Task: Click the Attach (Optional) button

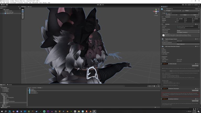Action: click(181, 44)
